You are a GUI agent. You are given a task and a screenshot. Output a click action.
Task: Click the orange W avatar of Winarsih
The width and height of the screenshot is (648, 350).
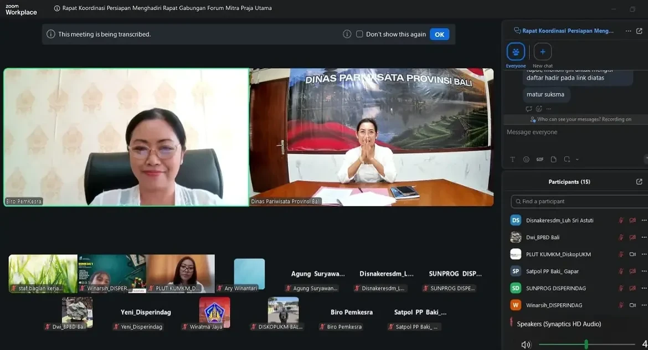516,305
